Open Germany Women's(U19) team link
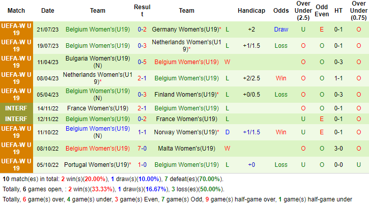369x204 pixels. tap(185, 30)
